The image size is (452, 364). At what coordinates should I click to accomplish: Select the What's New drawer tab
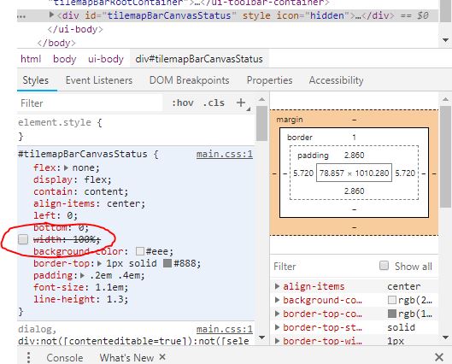pyautogui.click(x=126, y=358)
